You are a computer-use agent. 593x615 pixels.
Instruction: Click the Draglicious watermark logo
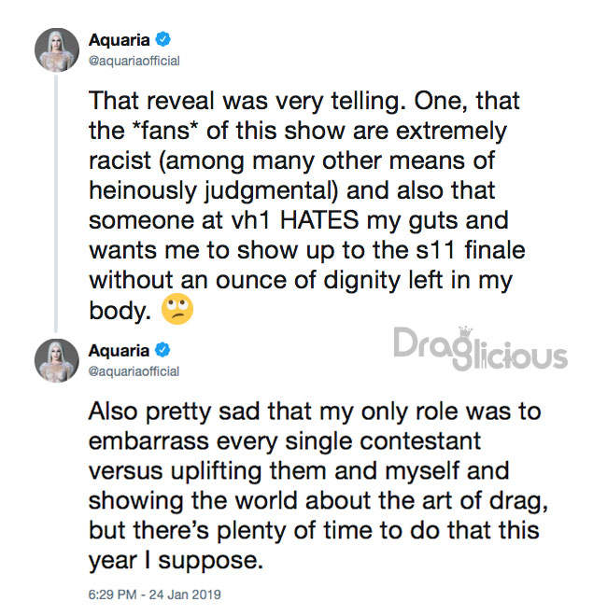480,348
